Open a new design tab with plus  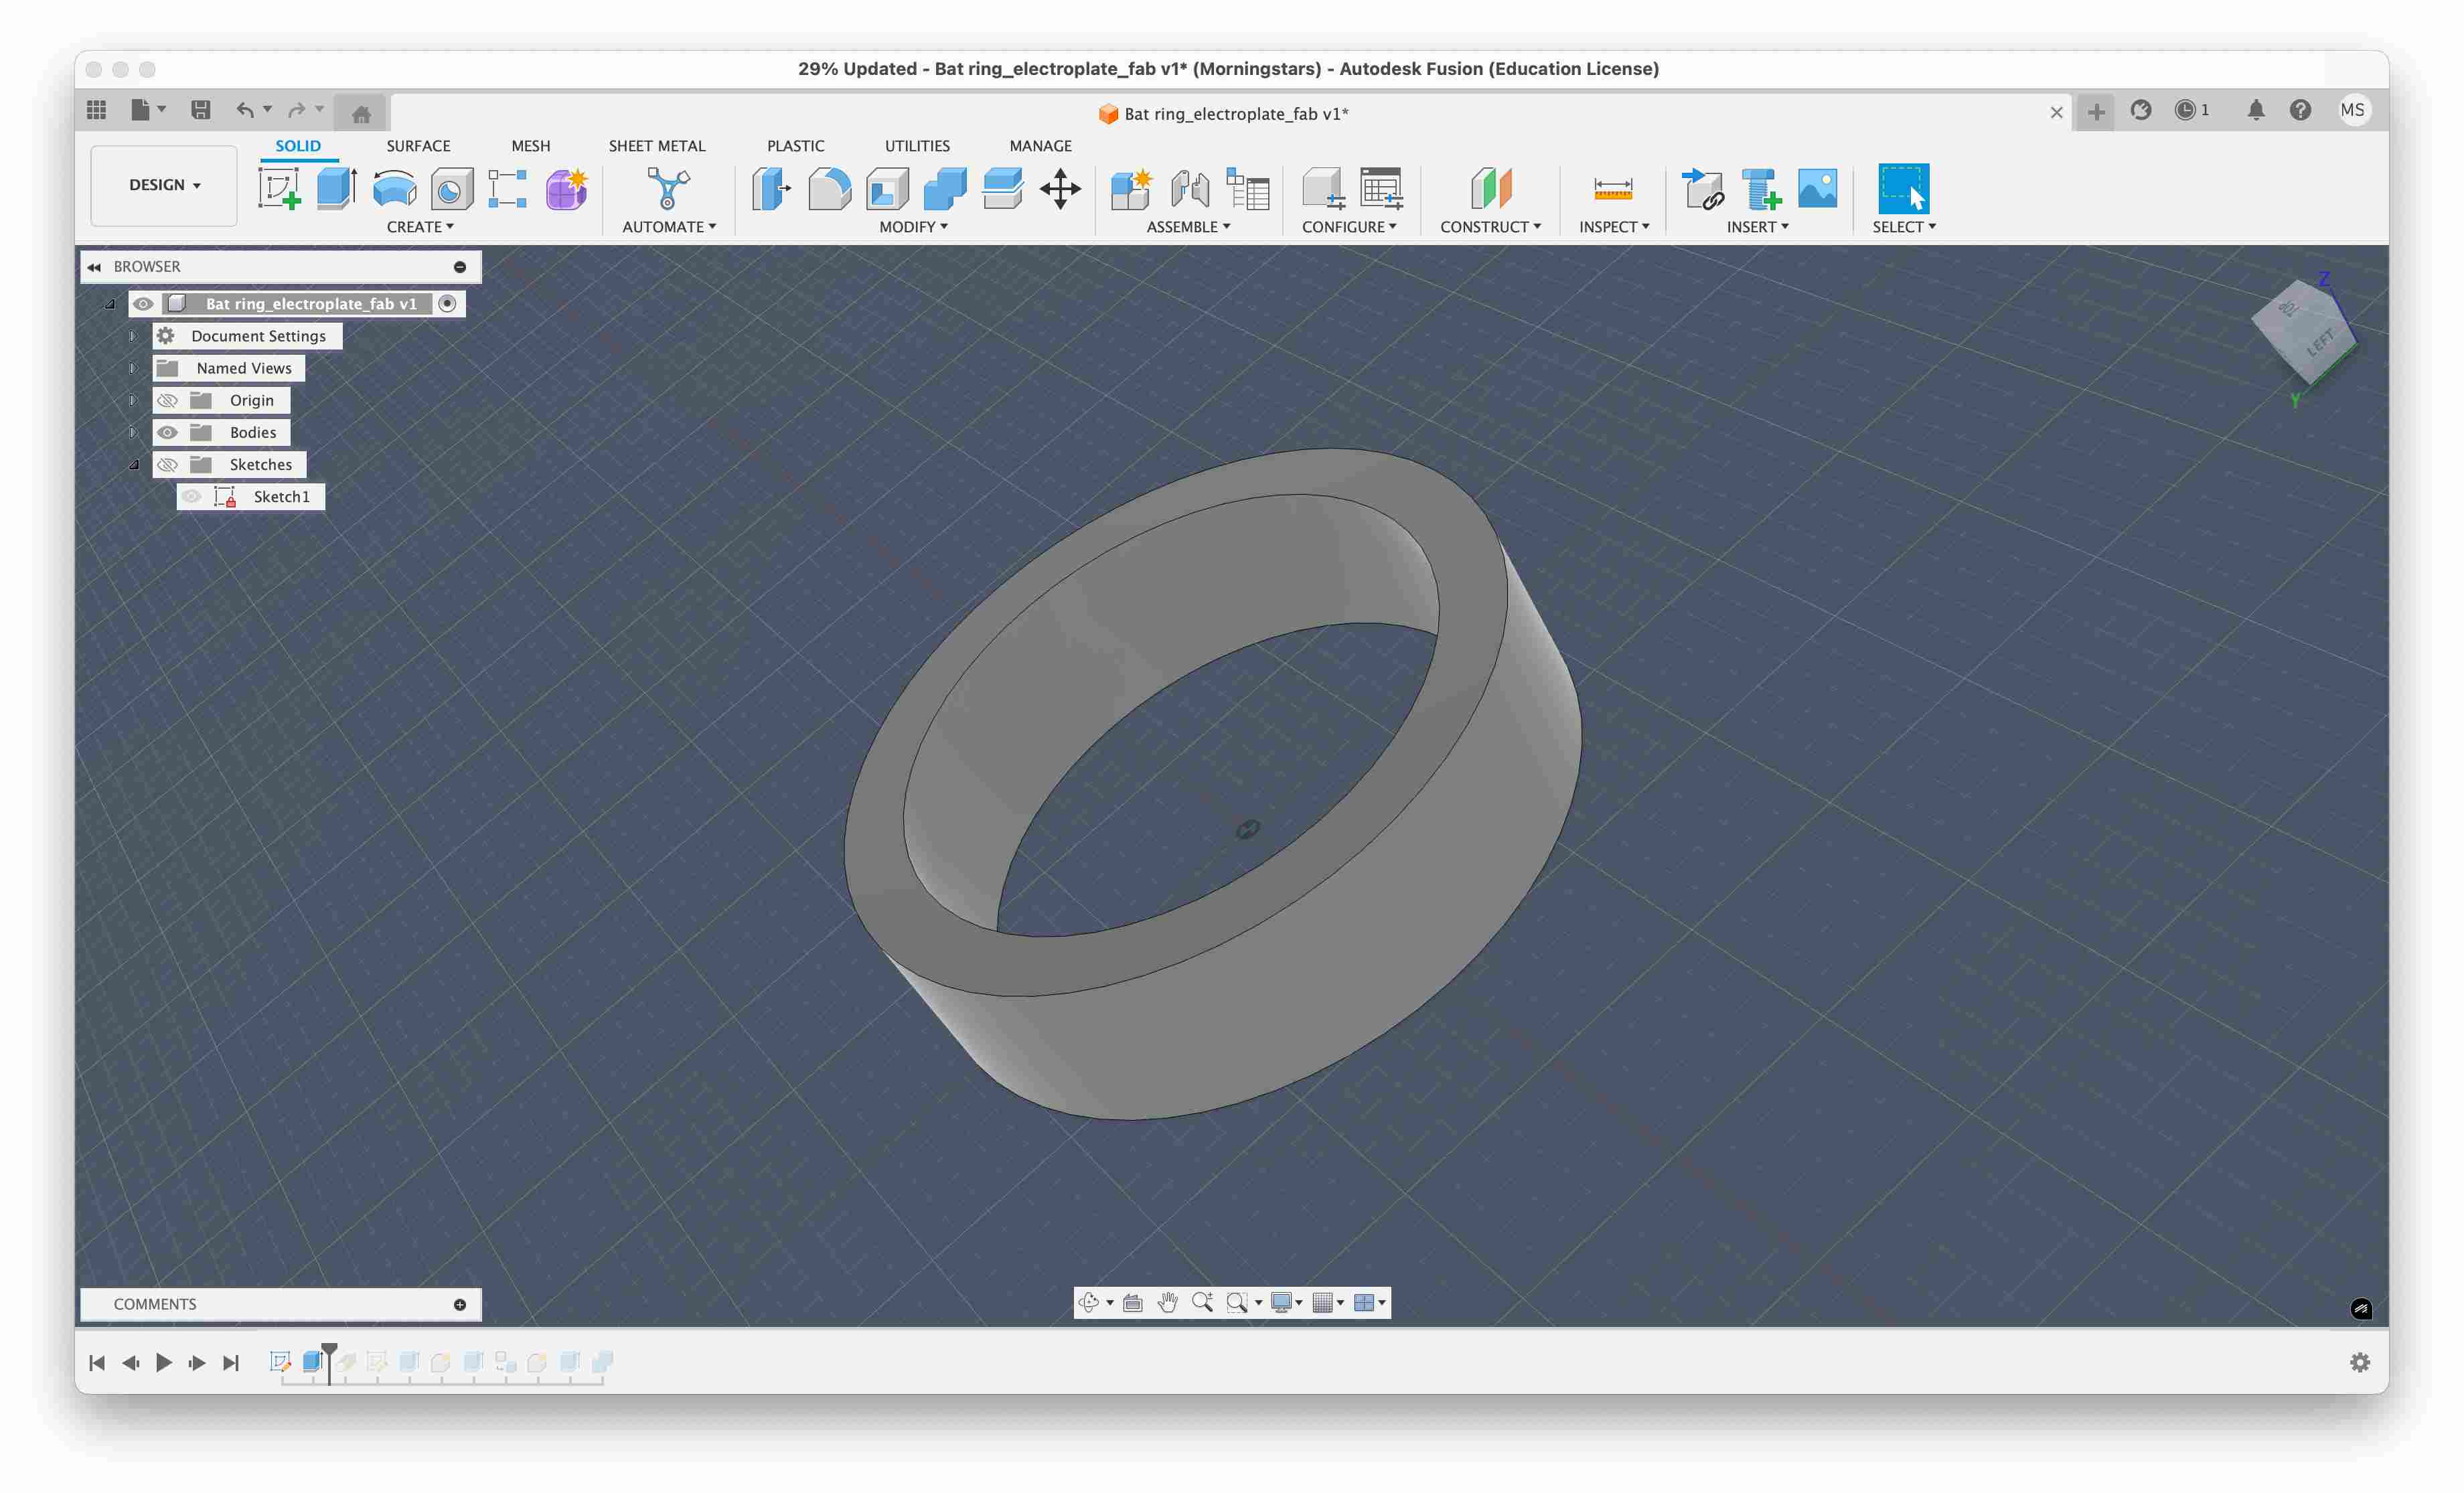(2096, 111)
